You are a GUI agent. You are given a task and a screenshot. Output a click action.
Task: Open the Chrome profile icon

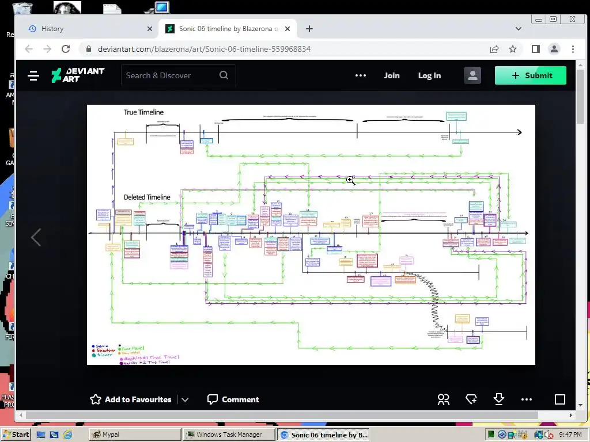(554, 49)
